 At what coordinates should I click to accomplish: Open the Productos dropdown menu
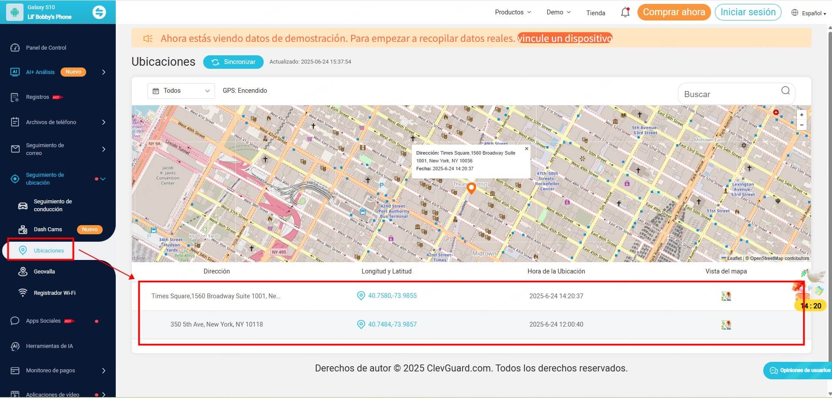(x=513, y=12)
